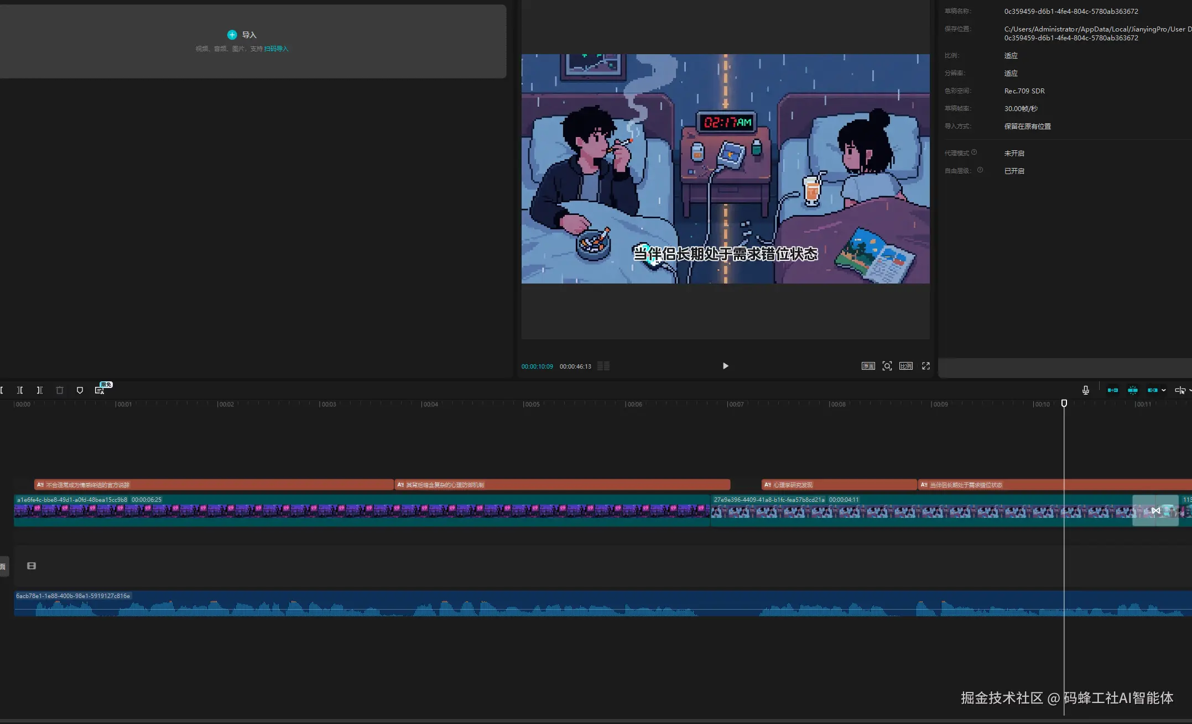Open 扫码导入 scan-import link
The width and height of the screenshot is (1192, 724).
(x=276, y=49)
